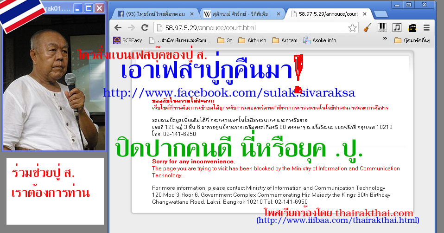Click the "Tel. 02-141-6950" English text
Viewport: 444px width, 233px height.
pos(285,202)
